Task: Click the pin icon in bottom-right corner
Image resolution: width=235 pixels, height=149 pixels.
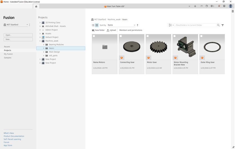Action: tap(233, 147)
